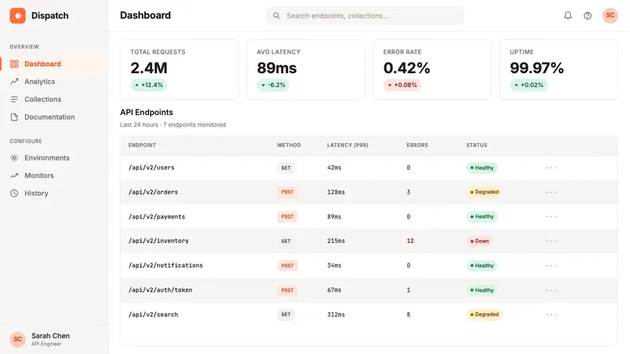Click the -6.2% latency badge
The width and height of the screenshot is (630, 354).
pos(273,85)
